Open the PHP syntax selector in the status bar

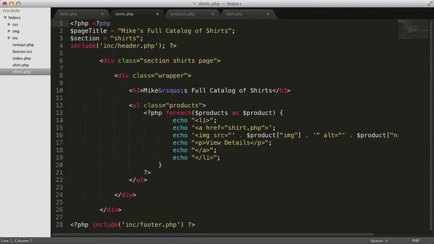(416, 241)
